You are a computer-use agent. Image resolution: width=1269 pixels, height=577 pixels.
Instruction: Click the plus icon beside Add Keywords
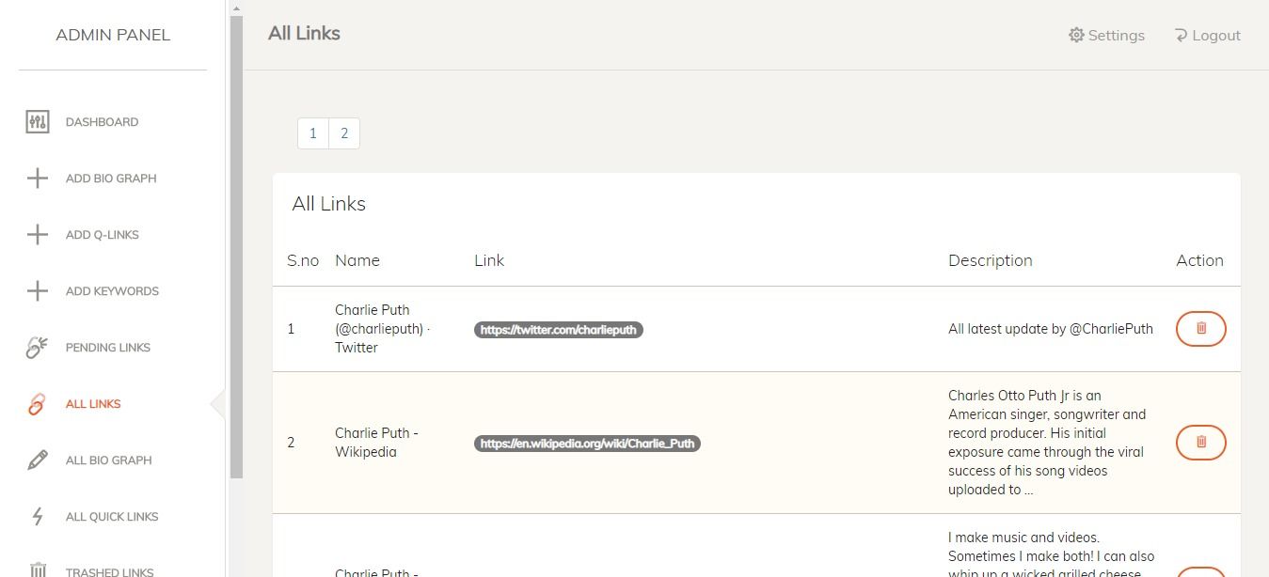[37, 291]
